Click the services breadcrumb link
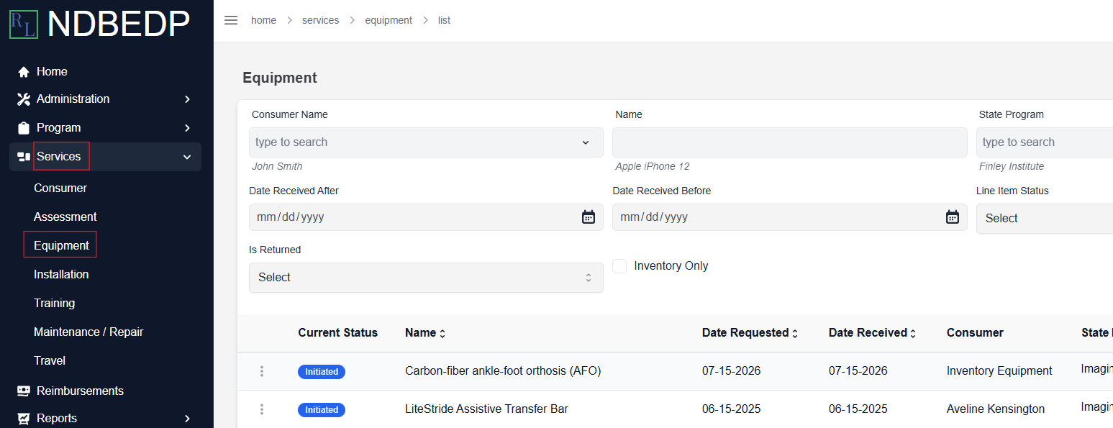 click(x=320, y=20)
